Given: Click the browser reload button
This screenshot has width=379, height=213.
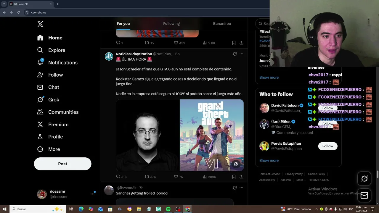Looking at the screenshot, I should click(x=18, y=12).
